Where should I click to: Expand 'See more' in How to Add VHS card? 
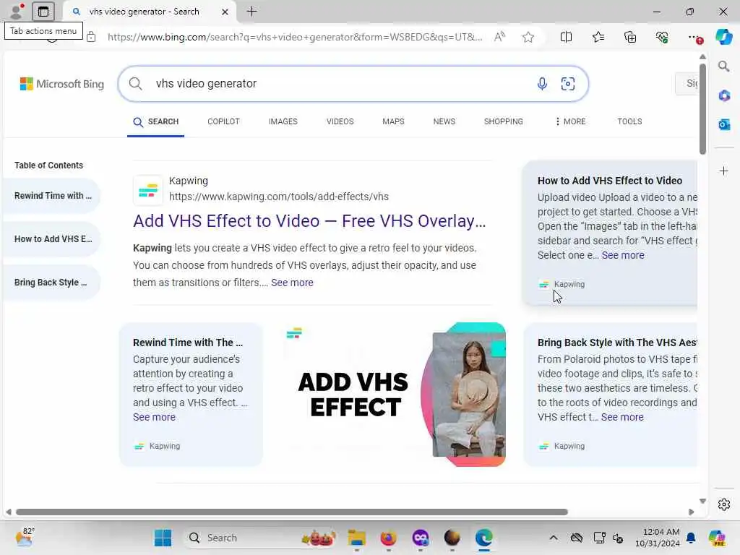[623, 255]
